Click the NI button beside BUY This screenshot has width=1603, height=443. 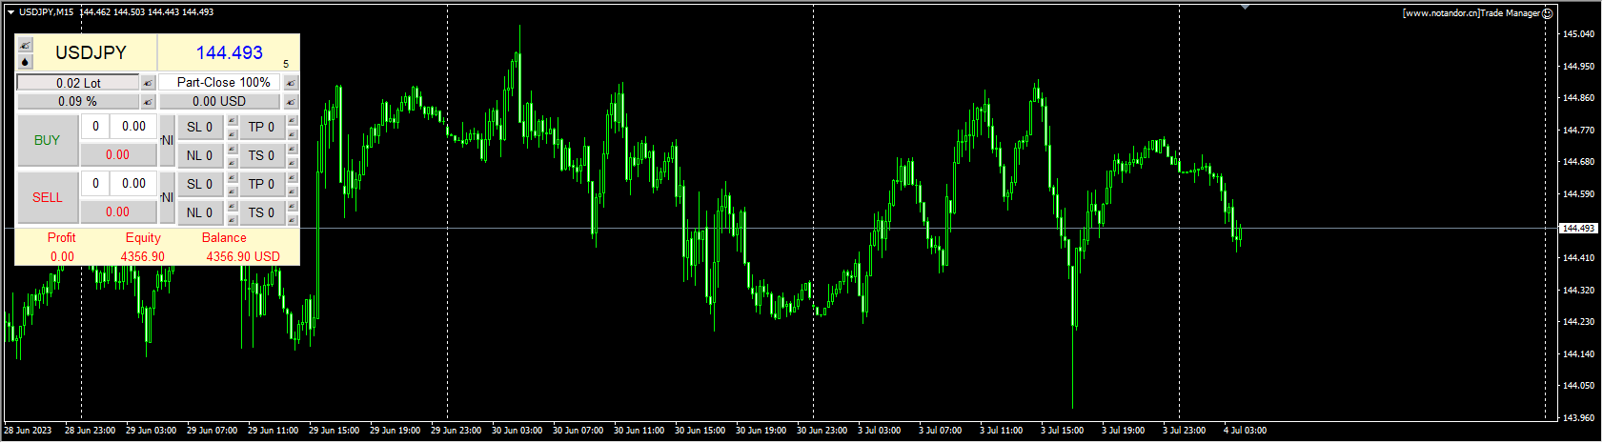coord(167,140)
